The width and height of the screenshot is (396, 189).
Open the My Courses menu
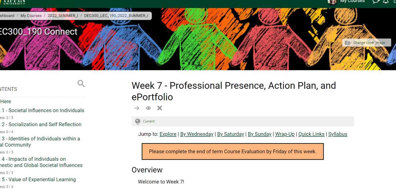pos(352,1)
